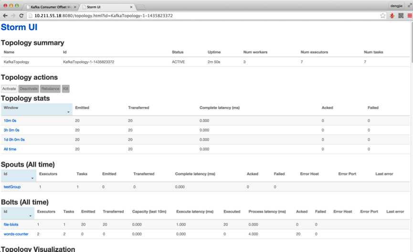413x252 pixels.
Task: Sort Topology stats by Acked header
Action: 328,108
